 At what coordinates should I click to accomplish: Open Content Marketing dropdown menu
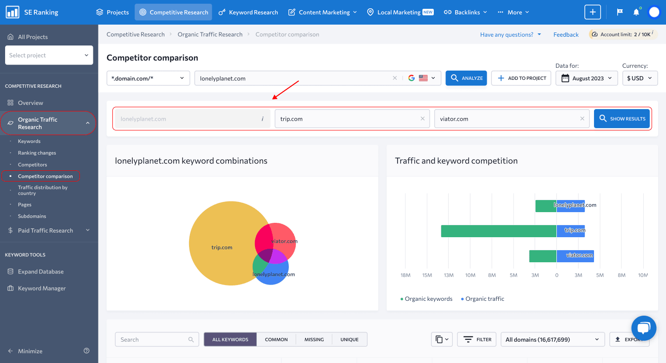tap(323, 12)
